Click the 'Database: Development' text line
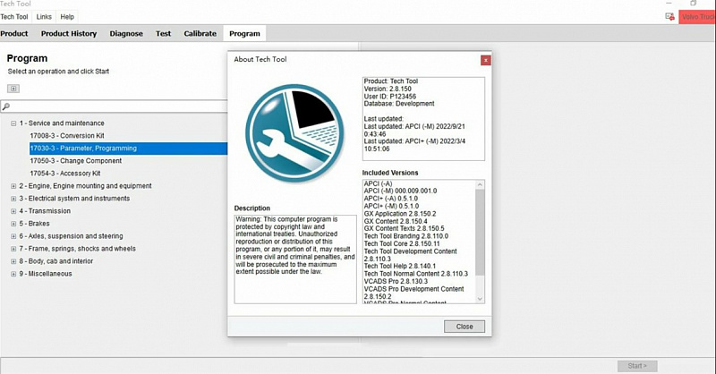The image size is (716, 374). point(399,104)
